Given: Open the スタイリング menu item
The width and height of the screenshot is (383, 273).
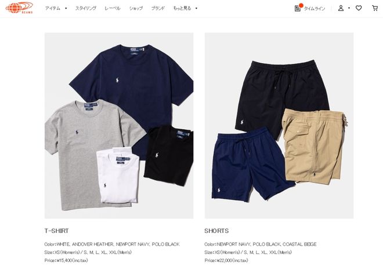Looking at the screenshot, I should pyautogui.click(x=86, y=8).
